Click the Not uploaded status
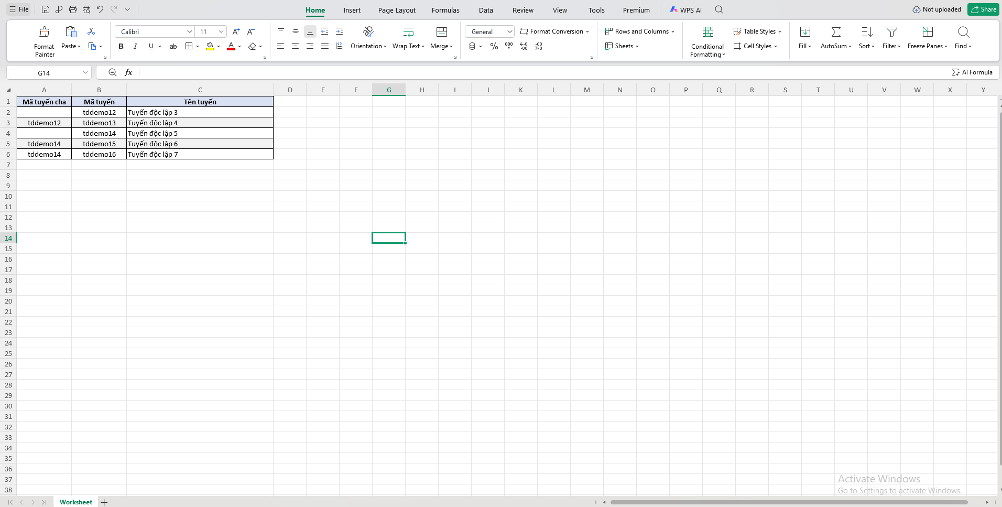The height and width of the screenshot is (507, 1002). (x=936, y=9)
